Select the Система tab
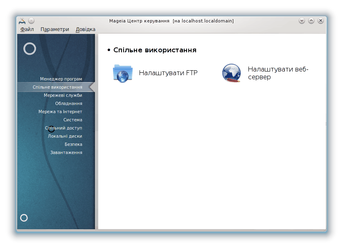The height and width of the screenshot is (248, 343). click(x=73, y=120)
